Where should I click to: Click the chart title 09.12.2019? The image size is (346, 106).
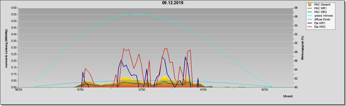pyautogui.click(x=173, y=3)
